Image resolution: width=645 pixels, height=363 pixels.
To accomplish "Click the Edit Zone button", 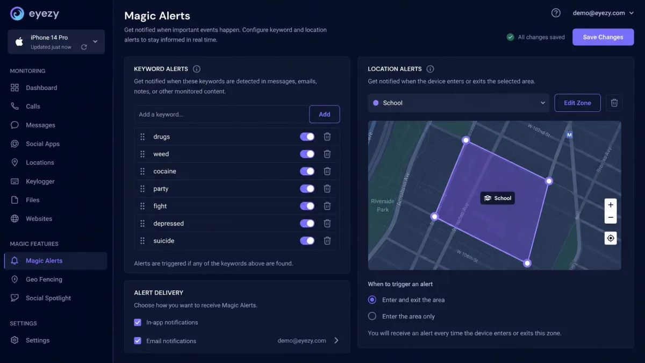I will tap(577, 103).
